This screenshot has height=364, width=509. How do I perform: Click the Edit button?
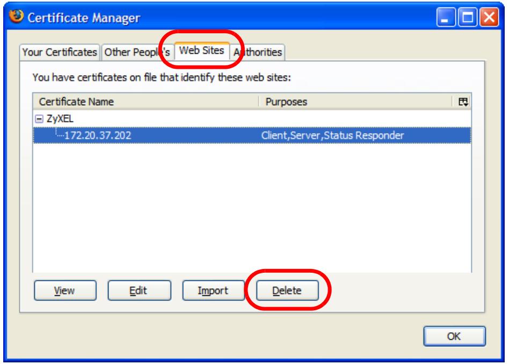coord(139,290)
